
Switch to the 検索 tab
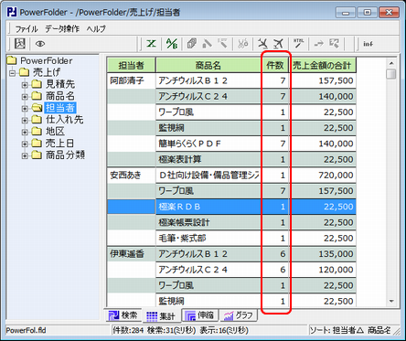[123, 315]
